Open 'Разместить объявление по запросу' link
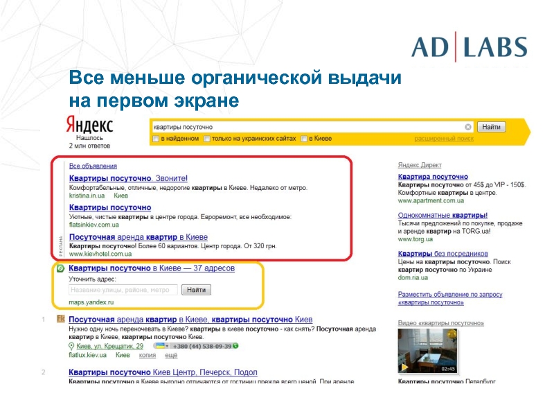Image resolution: width=554 pixels, height=416 pixels. tap(450, 298)
